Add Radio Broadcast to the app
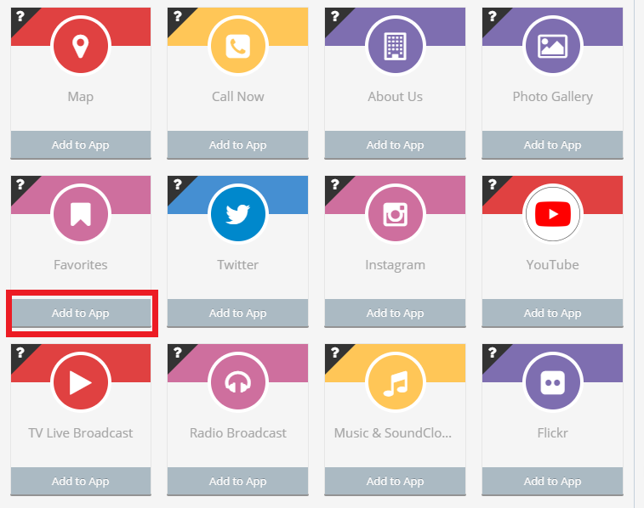644x508 pixels. tap(238, 481)
